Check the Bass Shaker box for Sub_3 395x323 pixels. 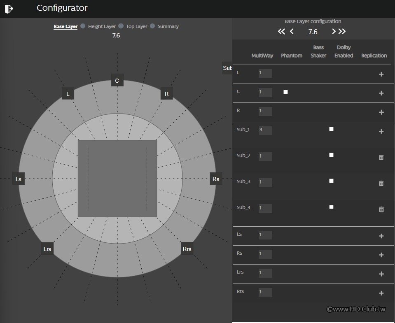pos(331,181)
